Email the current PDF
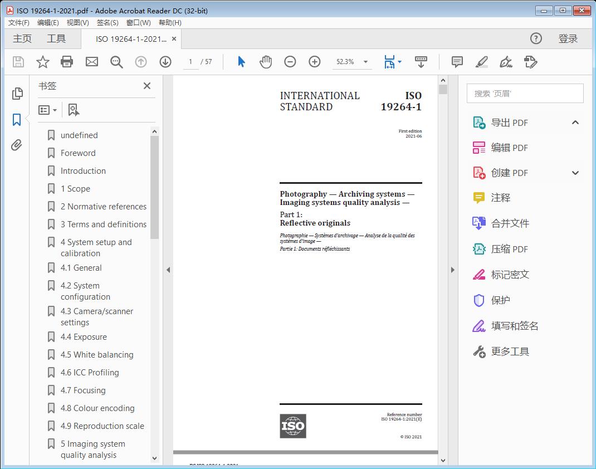 [91, 62]
